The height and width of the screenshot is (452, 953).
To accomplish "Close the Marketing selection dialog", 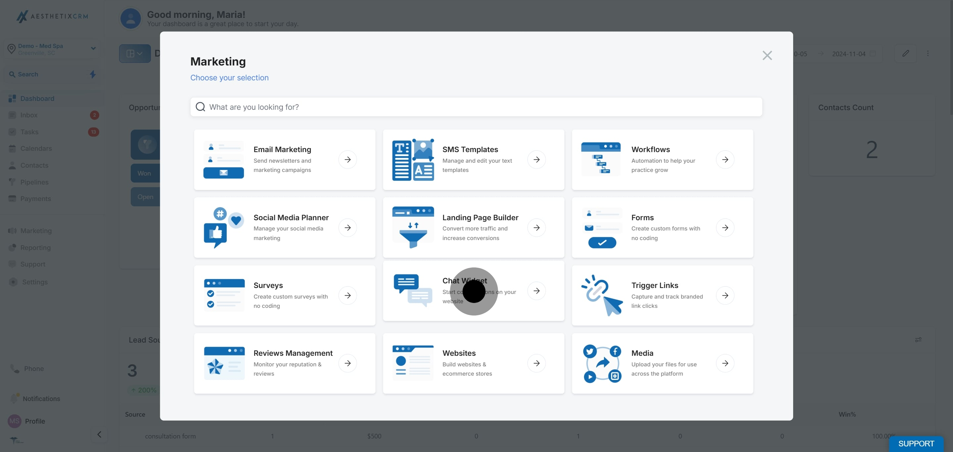I will (x=767, y=56).
